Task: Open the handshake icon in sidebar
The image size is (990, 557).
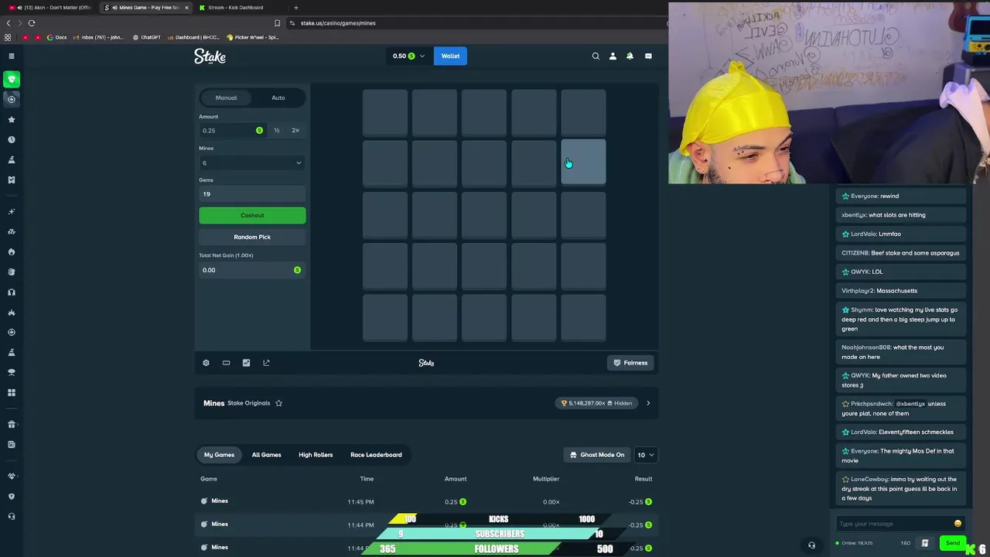Action: coord(12,476)
